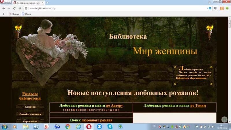Click the Библиотека header text
Image resolution: width=231 pixels, height=130 pixels.
click(128, 37)
